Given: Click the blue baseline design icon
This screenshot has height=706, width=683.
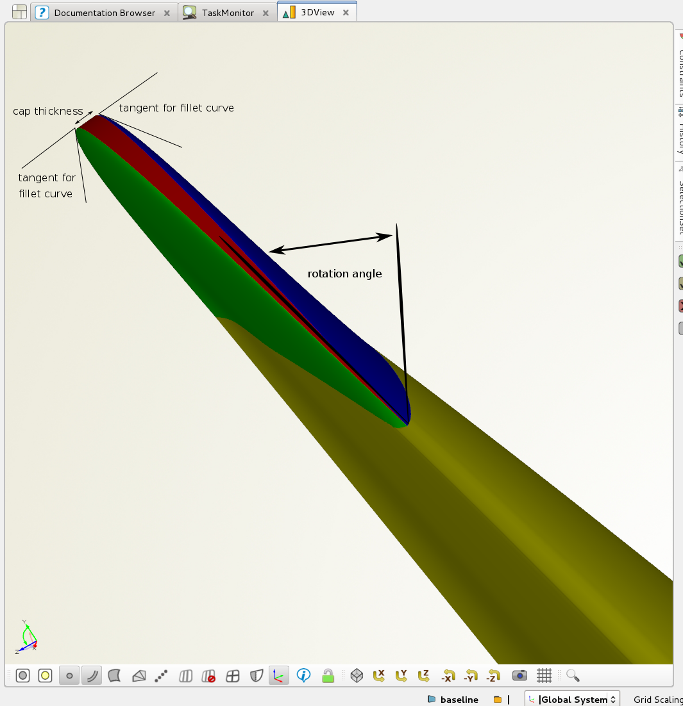Looking at the screenshot, I should pyautogui.click(x=432, y=699).
